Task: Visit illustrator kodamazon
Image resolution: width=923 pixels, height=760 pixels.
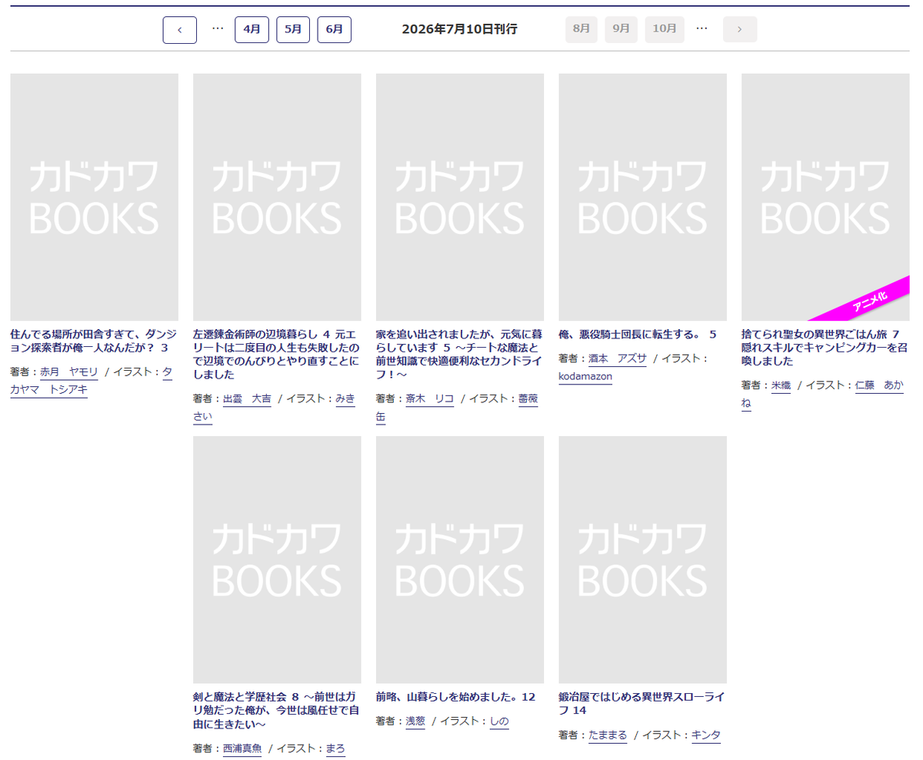Action: coord(585,377)
